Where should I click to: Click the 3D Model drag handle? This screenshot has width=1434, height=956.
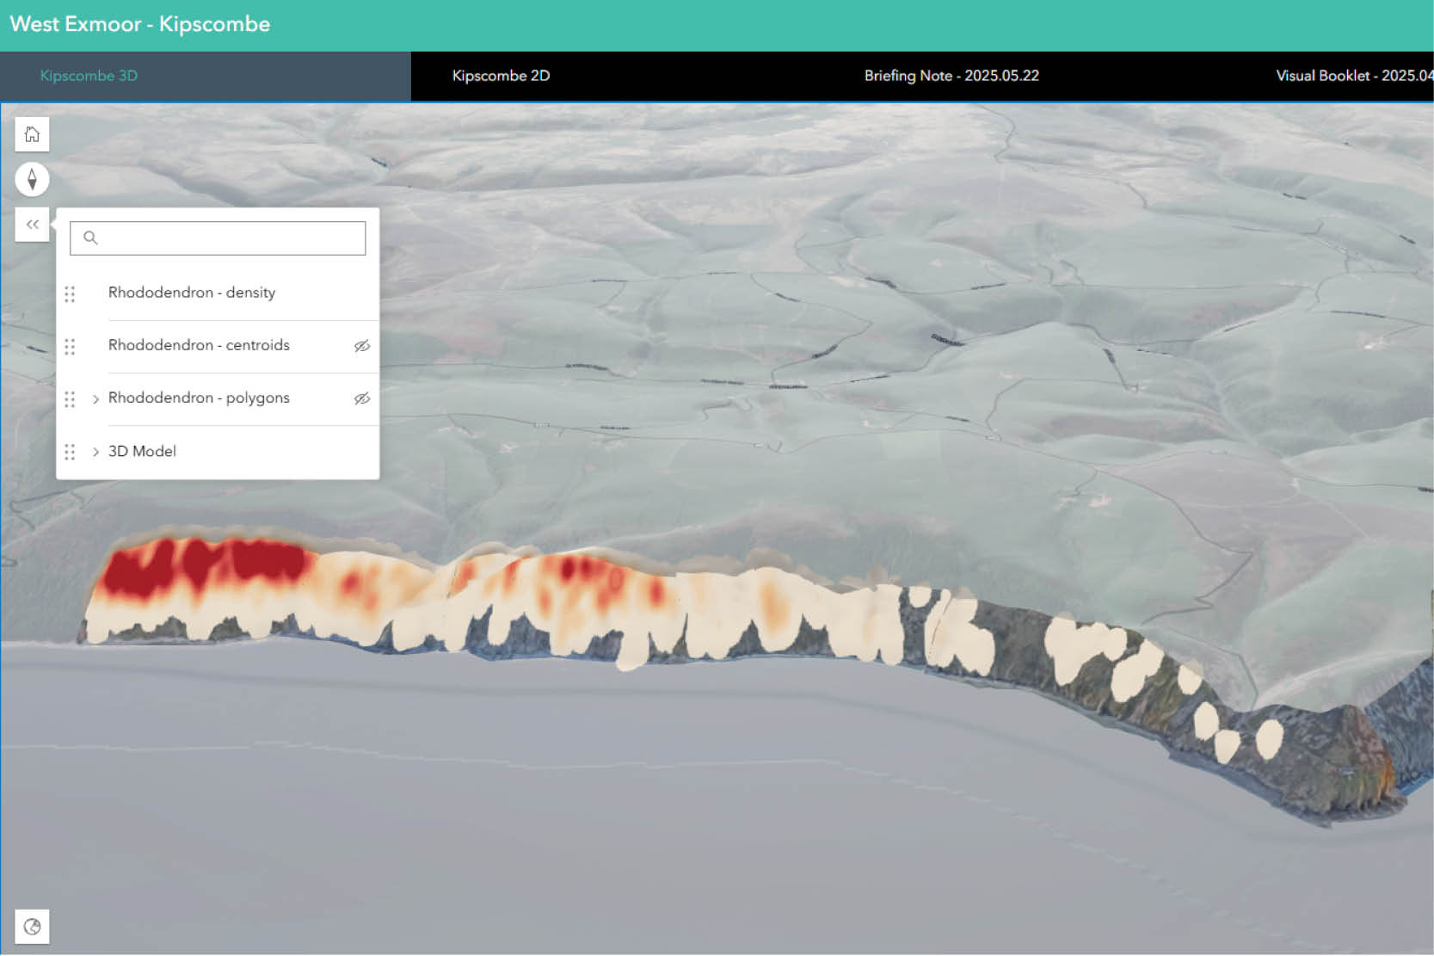coord(70,452)
